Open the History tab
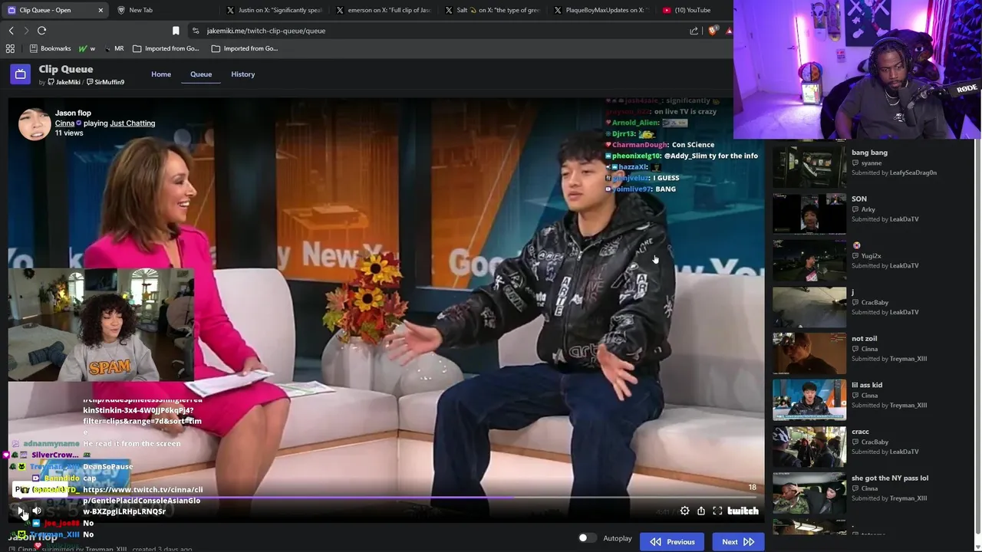The height and width of the screenshot is (552, 982). 242,74
